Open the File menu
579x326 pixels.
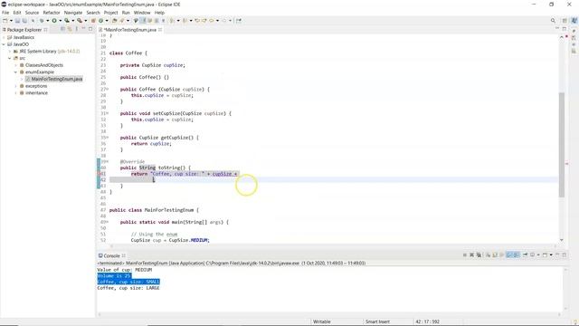pos(5,13)
